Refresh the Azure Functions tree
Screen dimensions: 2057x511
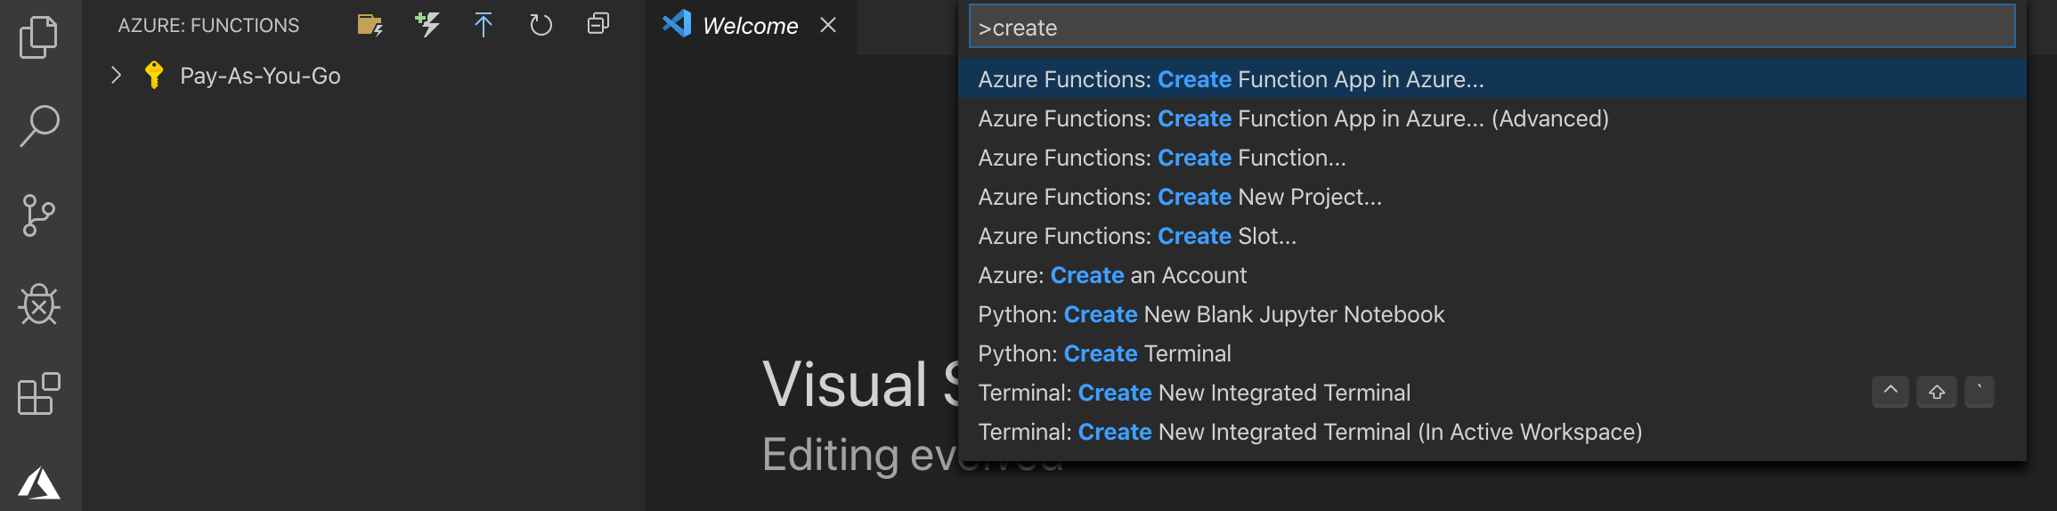(x=541, y=25)
